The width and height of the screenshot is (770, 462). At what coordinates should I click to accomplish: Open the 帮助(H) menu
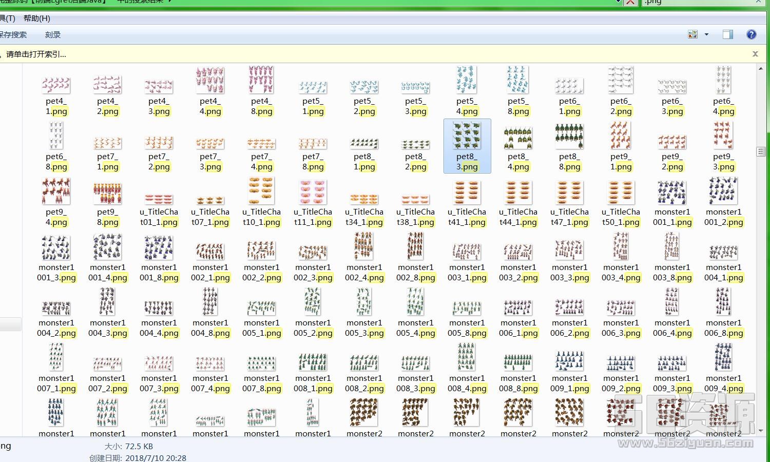click(x=36, y=18)
